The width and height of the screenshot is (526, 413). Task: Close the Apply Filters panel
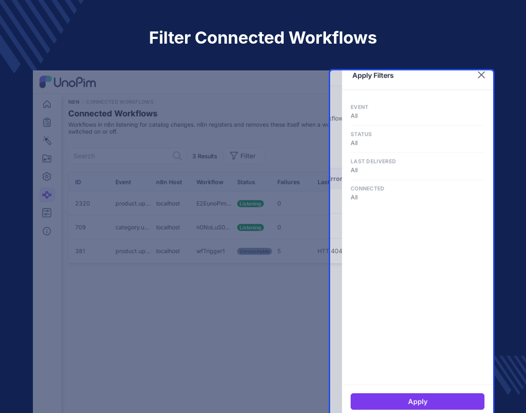point(481,75)
